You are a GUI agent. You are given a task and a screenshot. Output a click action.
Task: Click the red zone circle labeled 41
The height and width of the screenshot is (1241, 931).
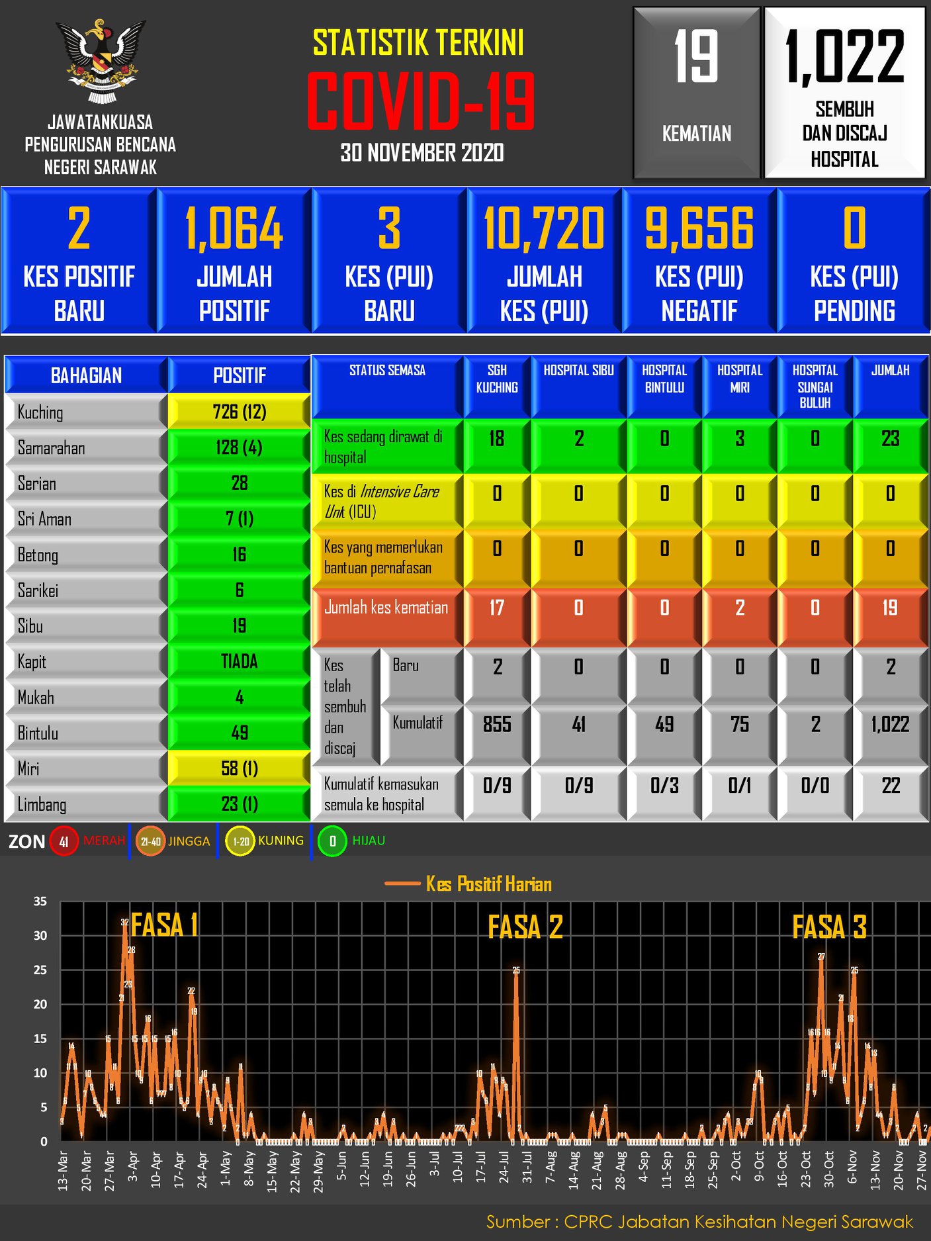click(x=64, y=842)
